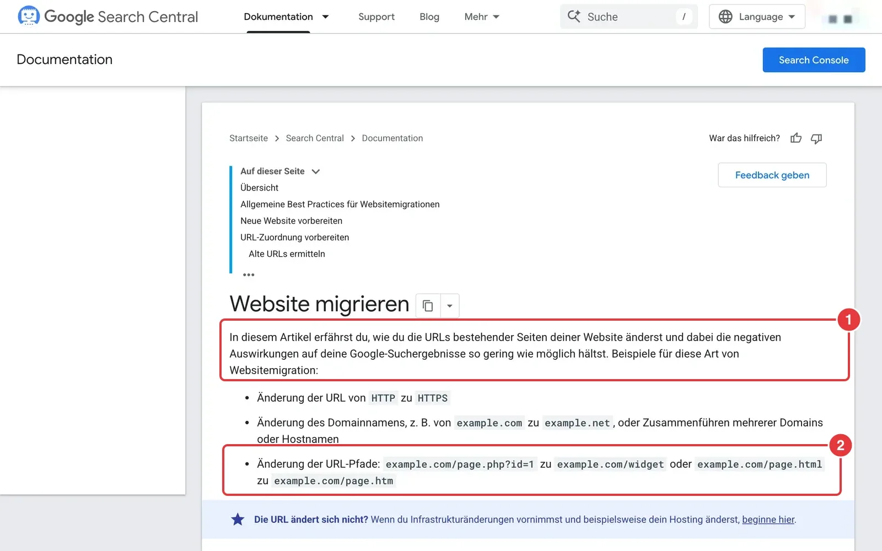
Task: Jump to URL-Zuordnung vorbereiten section
Action: point(294,237)
